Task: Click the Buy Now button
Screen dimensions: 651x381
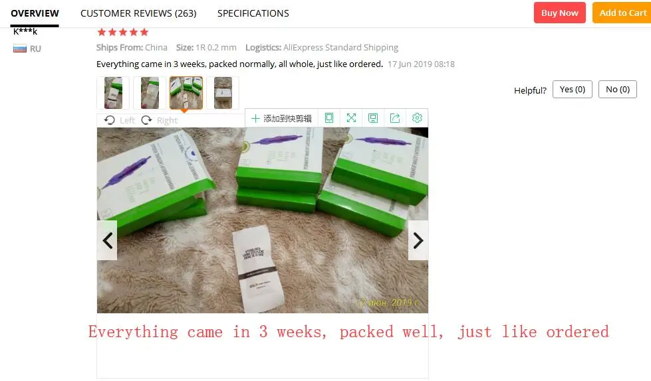Action: 560,13
